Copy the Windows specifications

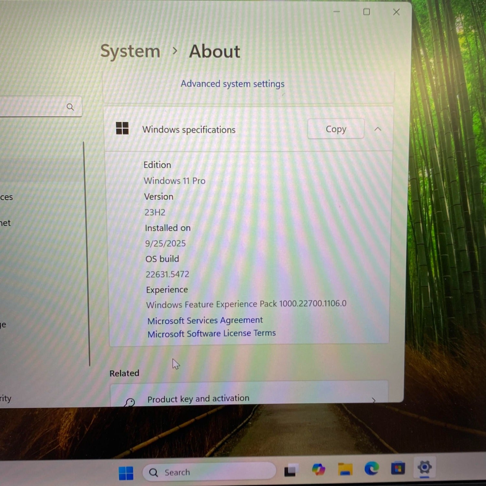(336, 129)
